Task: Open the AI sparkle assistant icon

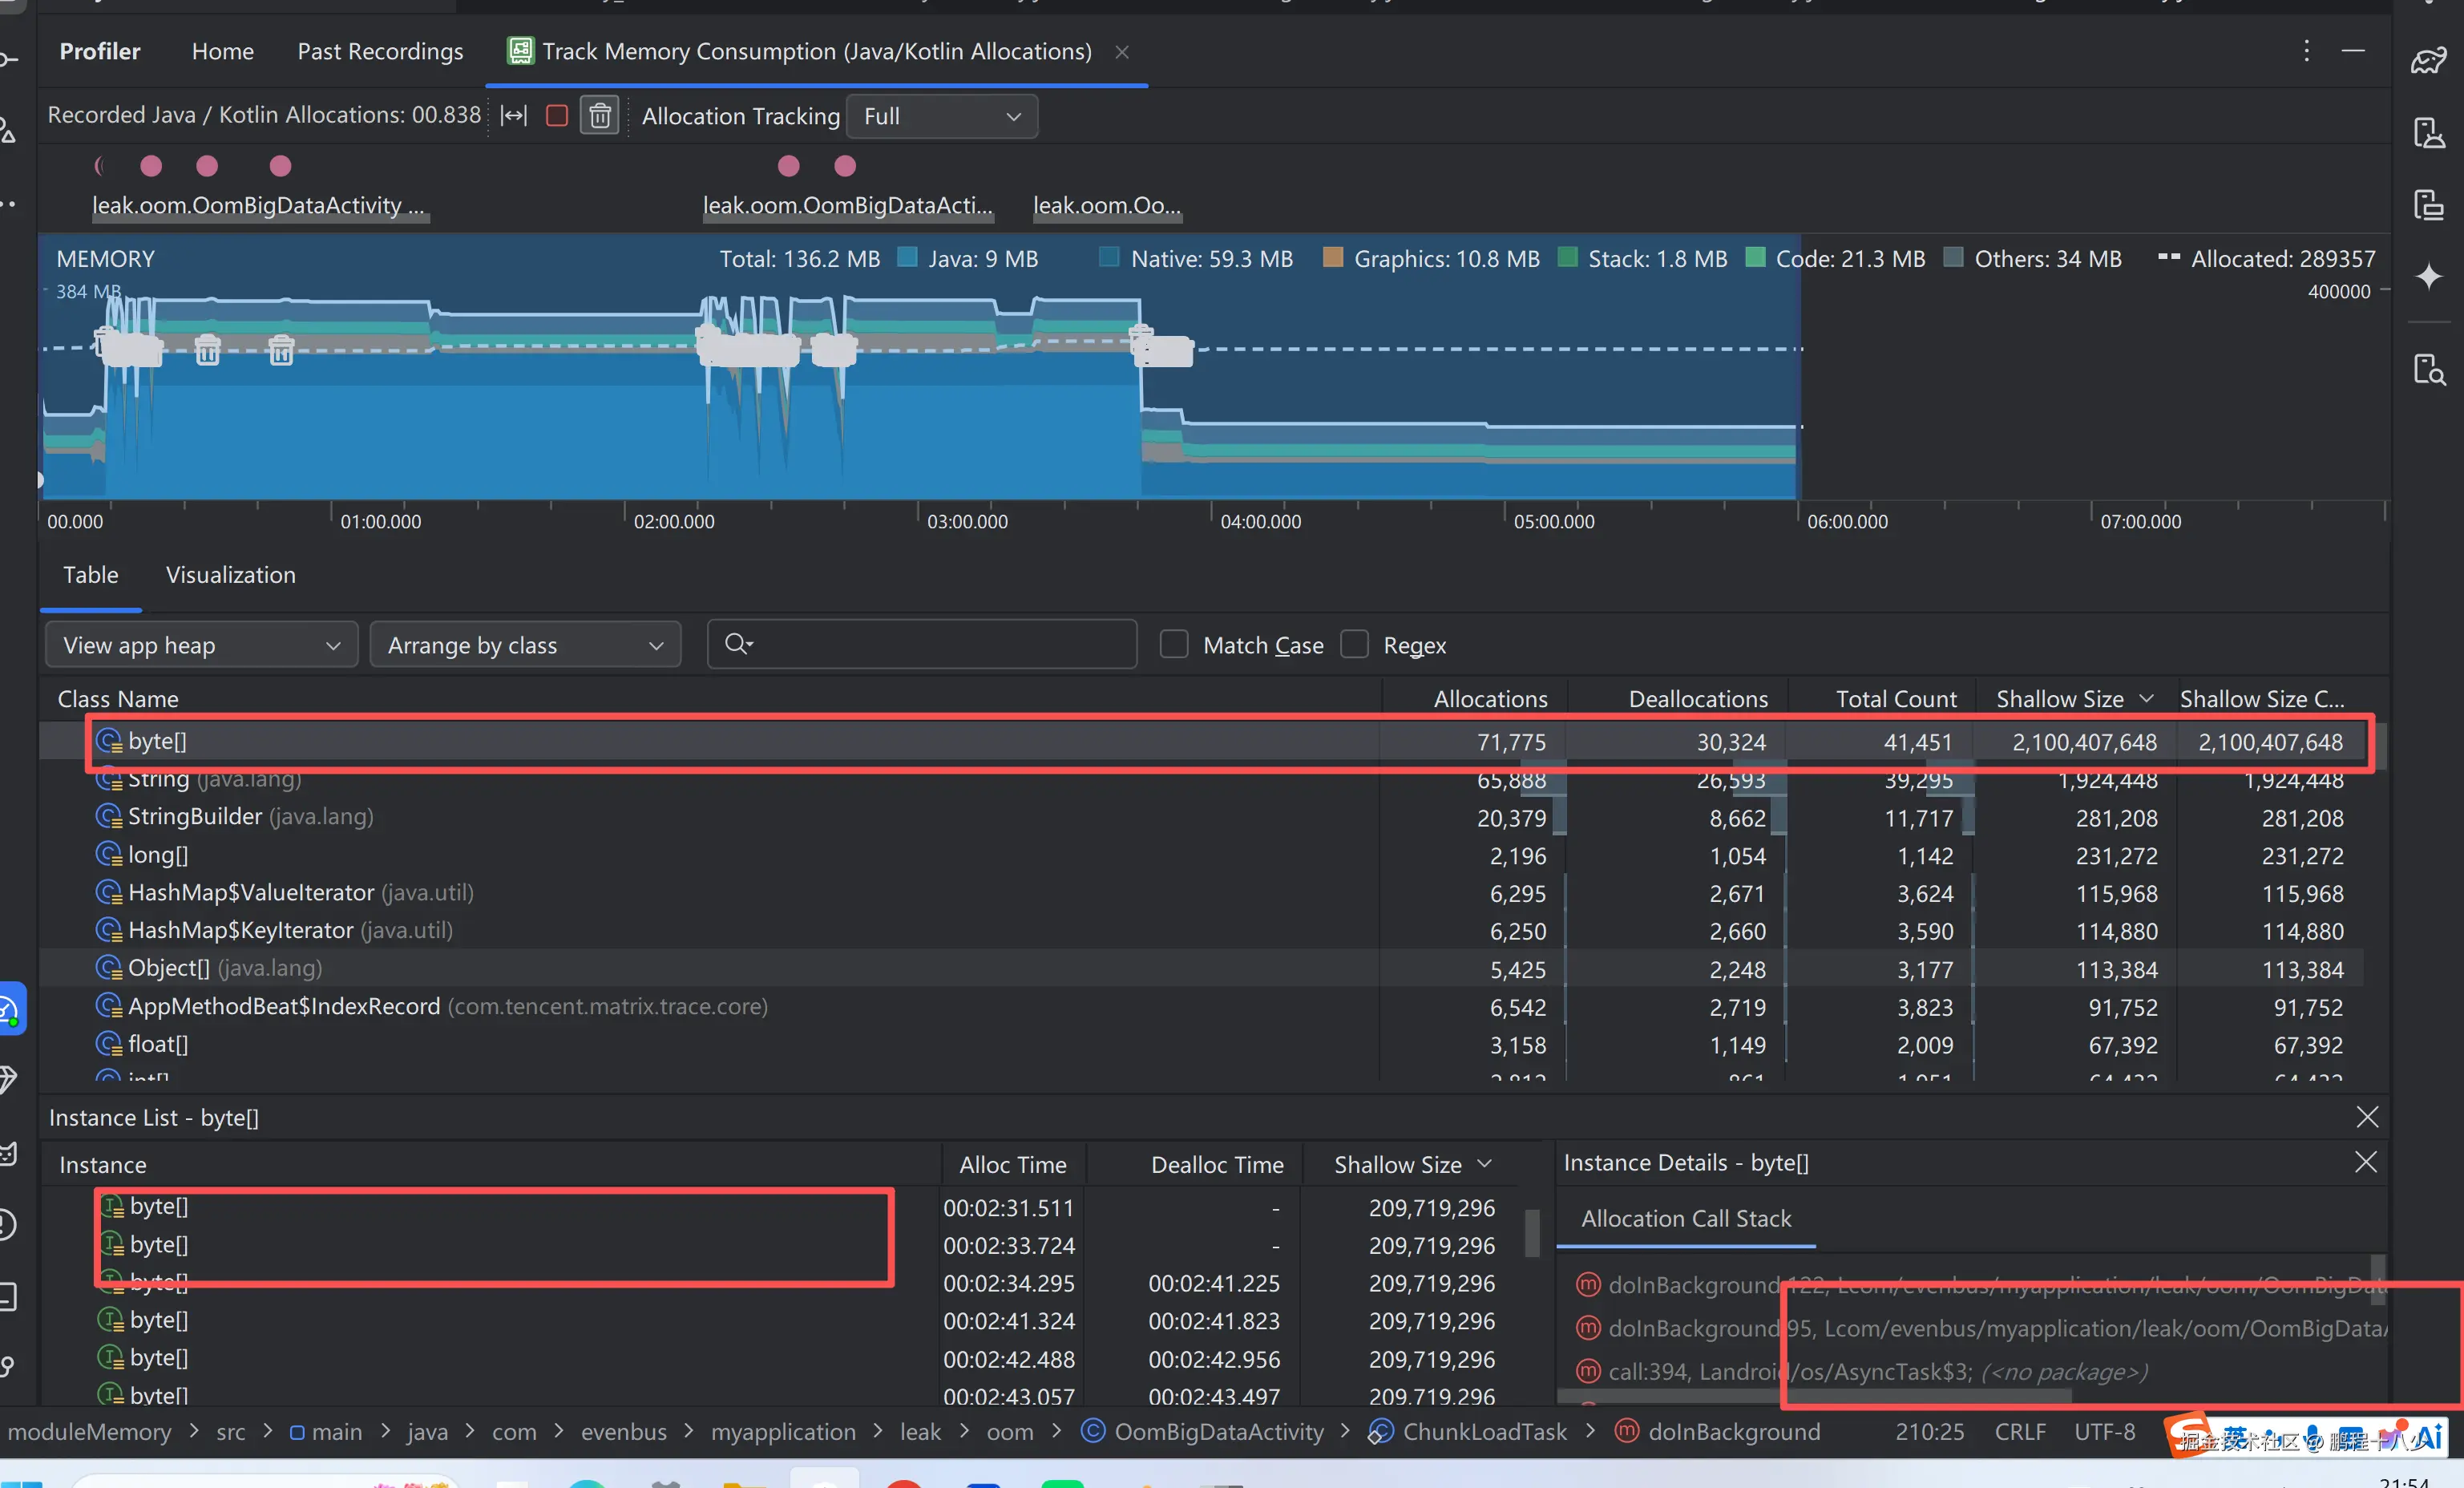Action: pyautogui.click(x=2428, y=277)
